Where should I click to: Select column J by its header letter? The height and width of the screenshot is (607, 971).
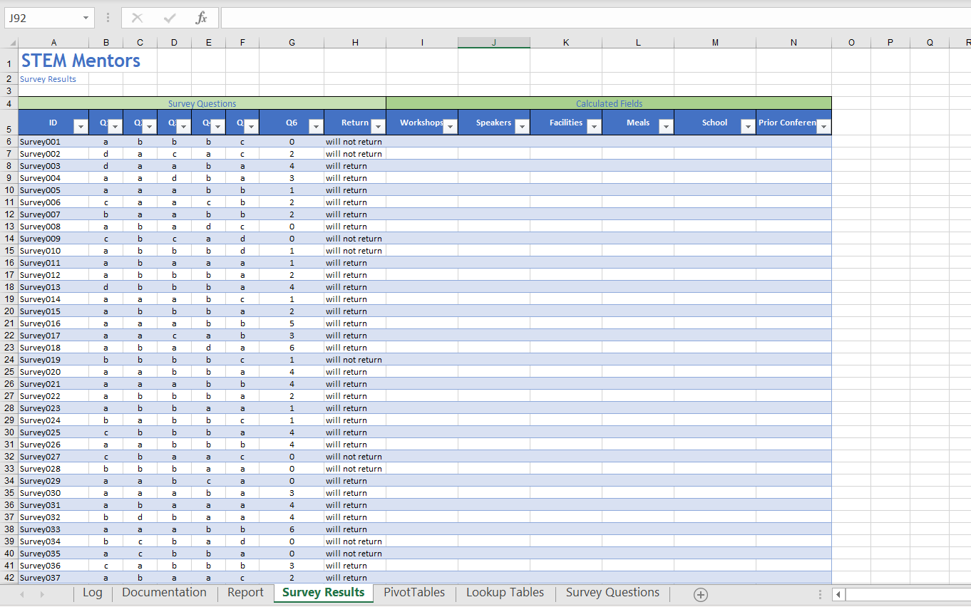pyautogui.click(x=494, y=43)
